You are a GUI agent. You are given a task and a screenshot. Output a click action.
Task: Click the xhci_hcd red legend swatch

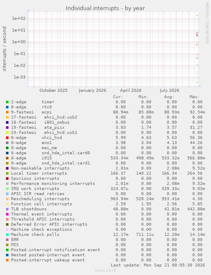point(7,138)
